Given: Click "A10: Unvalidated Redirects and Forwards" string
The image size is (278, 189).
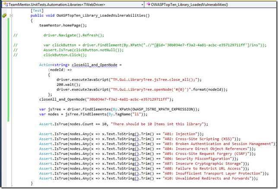Looking at the screenshot, I should pos(207,179).
